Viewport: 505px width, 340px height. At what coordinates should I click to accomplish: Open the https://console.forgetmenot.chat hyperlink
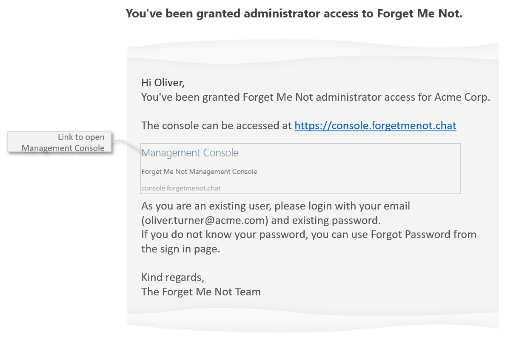point(375,126)
